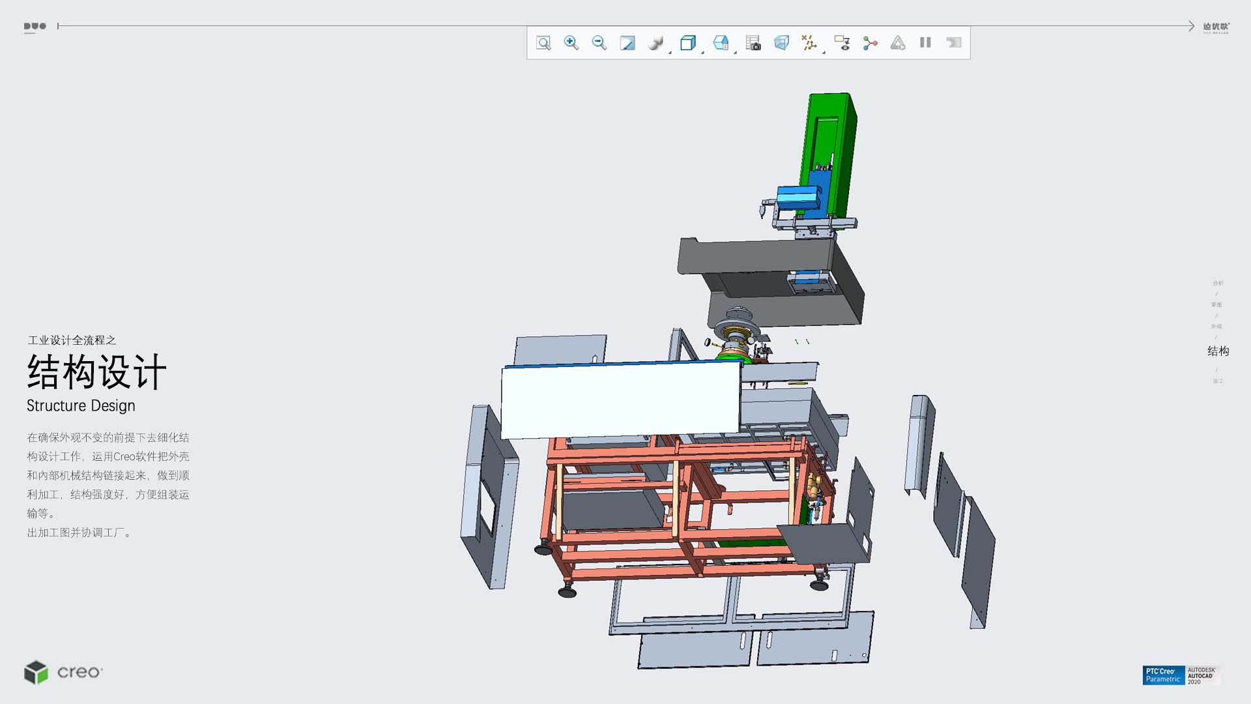Click the Zoom In magnifier icon
1251x704 pixels.
coord(571,43)
